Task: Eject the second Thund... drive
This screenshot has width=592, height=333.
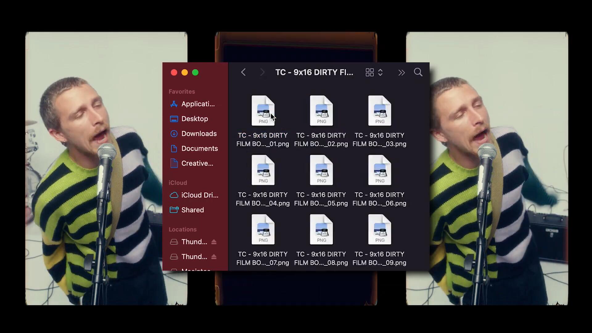Action: tap(214, 257)
